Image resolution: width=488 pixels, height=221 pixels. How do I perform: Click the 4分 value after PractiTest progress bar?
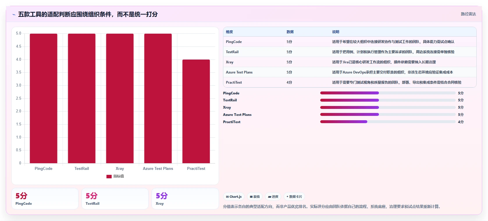point(461,122)
